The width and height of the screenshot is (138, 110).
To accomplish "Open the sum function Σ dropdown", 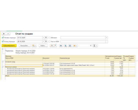I will tap(95, 46).
